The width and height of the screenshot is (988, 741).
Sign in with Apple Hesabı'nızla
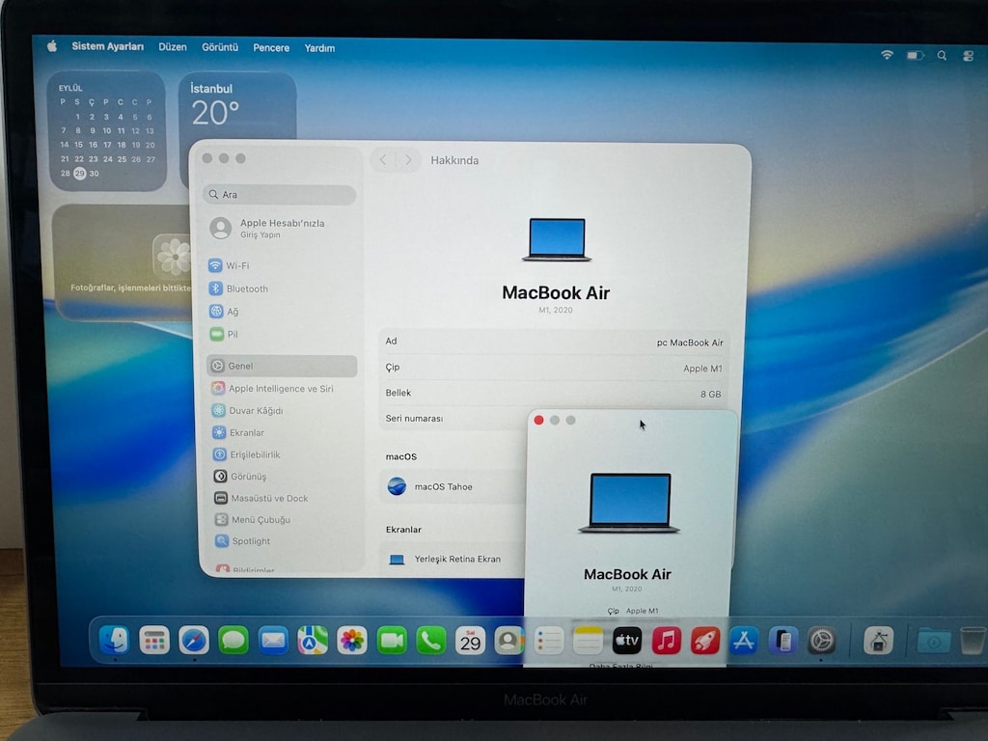click(x=267, y=228)
